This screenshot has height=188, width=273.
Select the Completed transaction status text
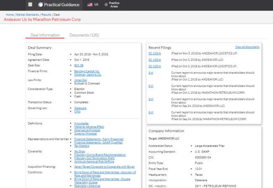pyautogui.click(x=81, y=102)
